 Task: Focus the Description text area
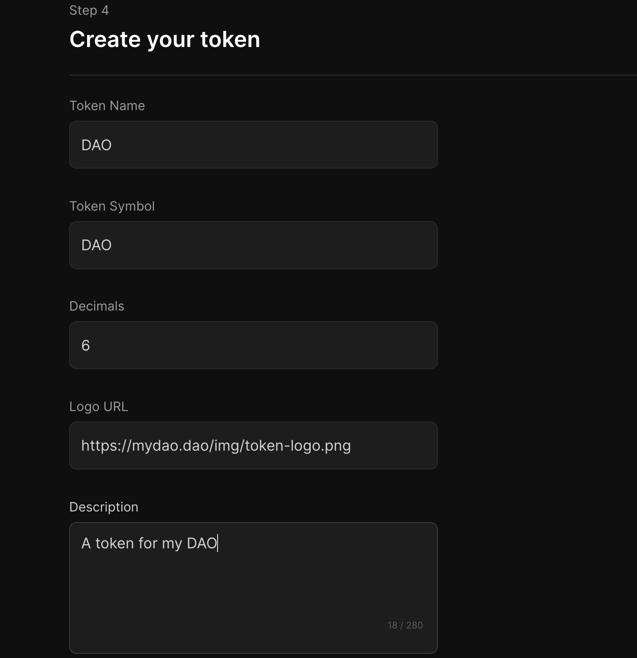tap(253, 587)
